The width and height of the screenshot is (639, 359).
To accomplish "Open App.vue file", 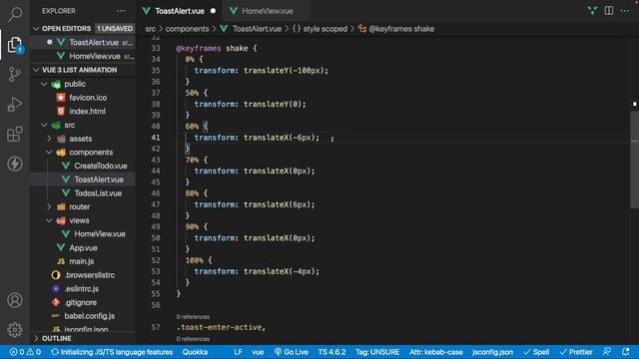I will tap(83, 248).
